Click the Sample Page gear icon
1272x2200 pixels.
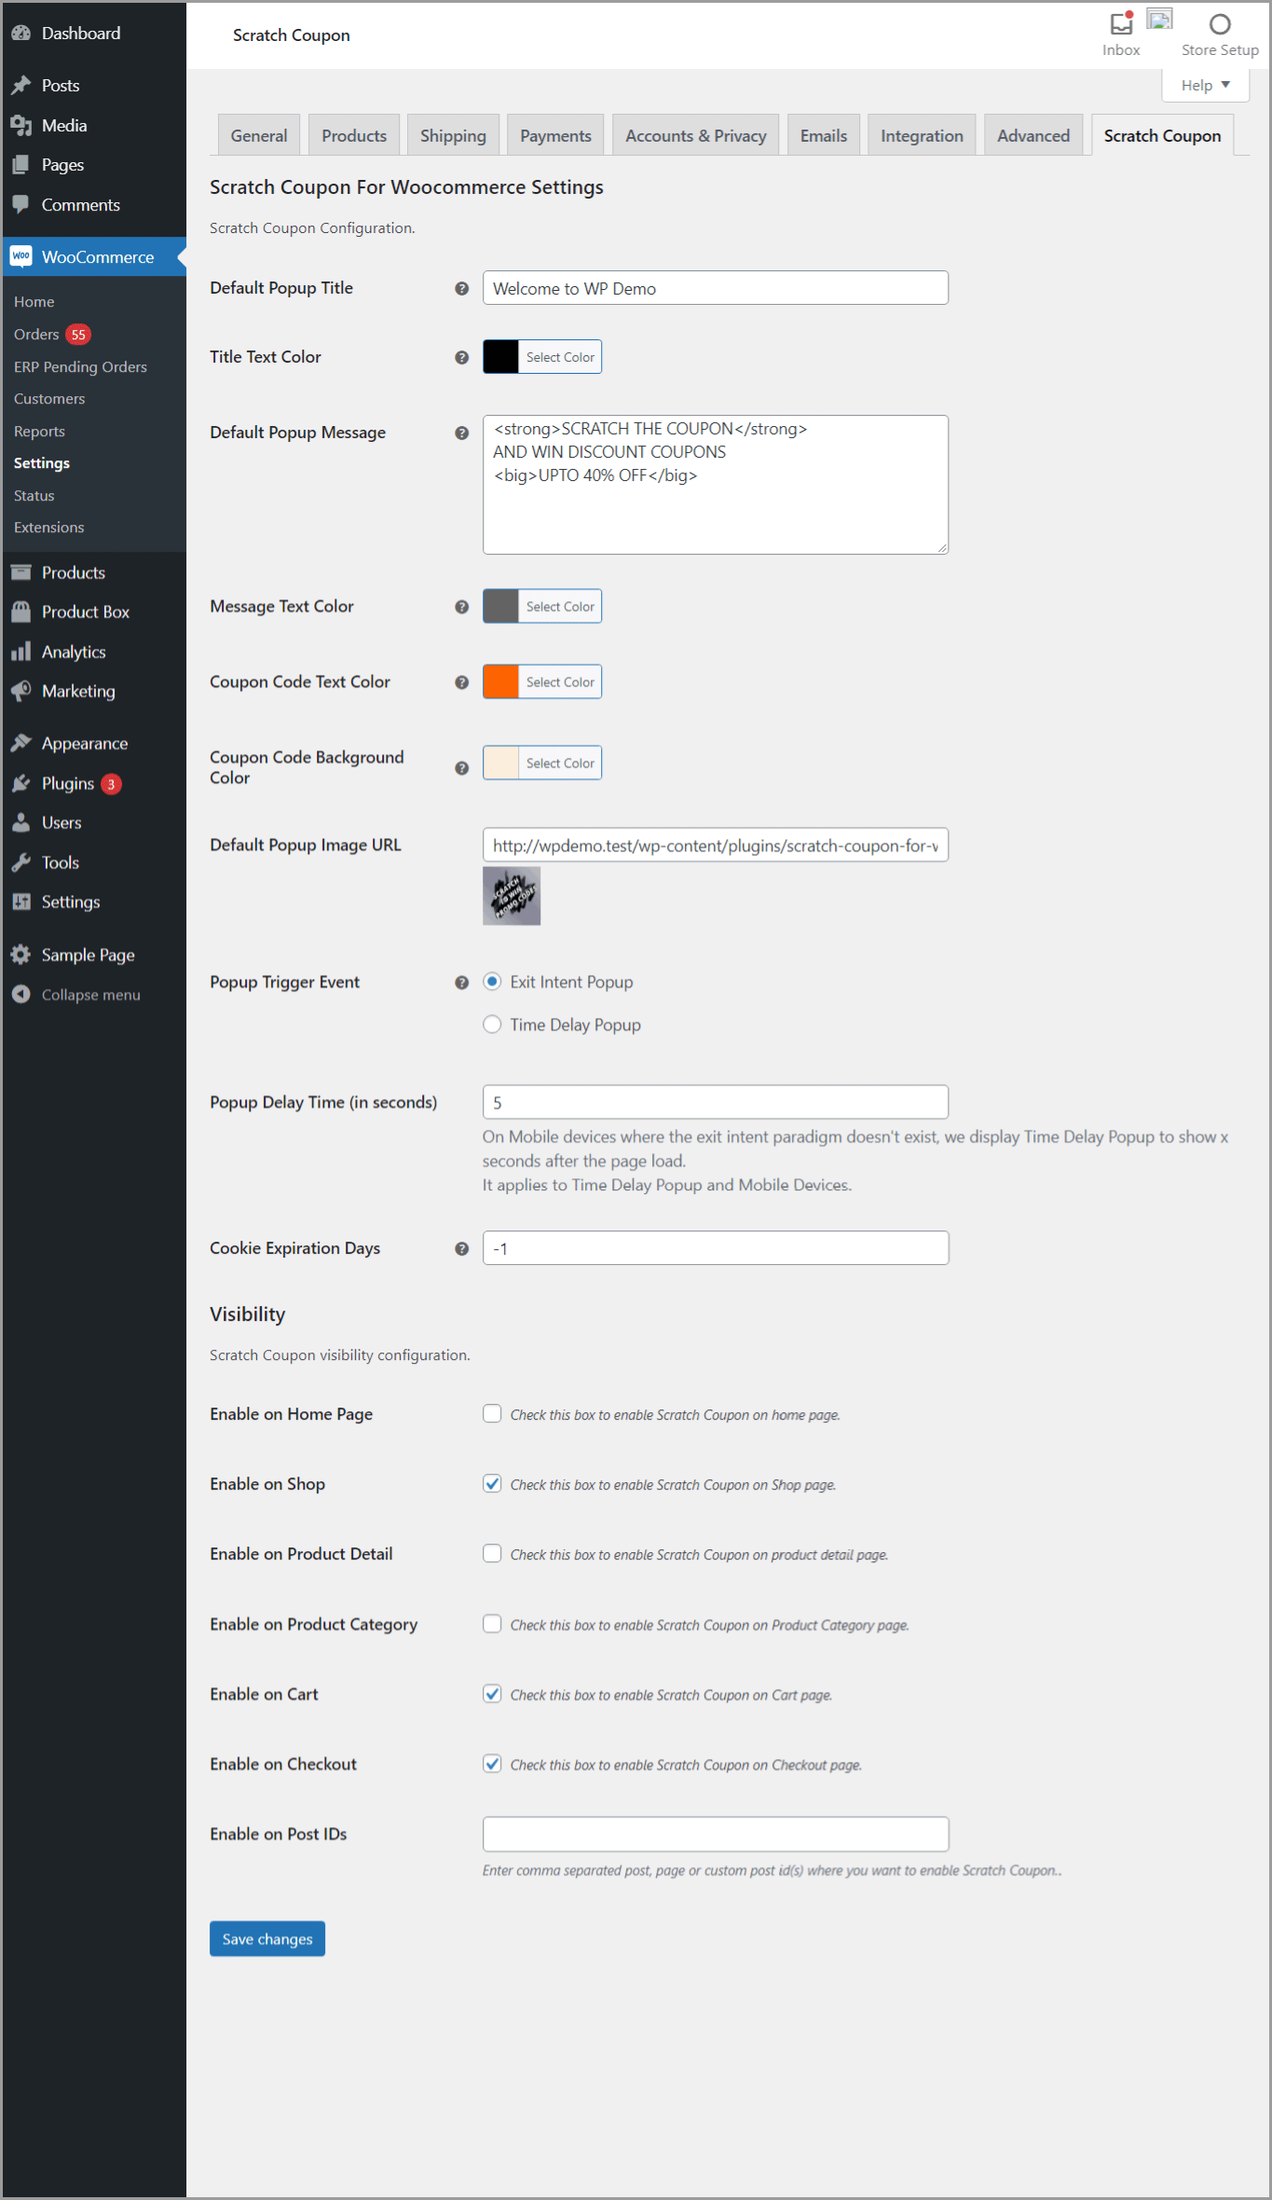pos(21,955)
